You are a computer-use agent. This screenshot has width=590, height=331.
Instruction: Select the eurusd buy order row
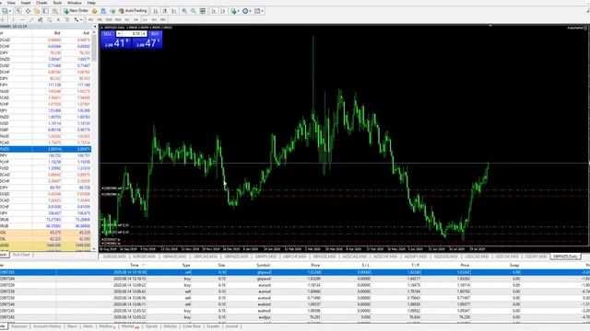tap(295, 285)
